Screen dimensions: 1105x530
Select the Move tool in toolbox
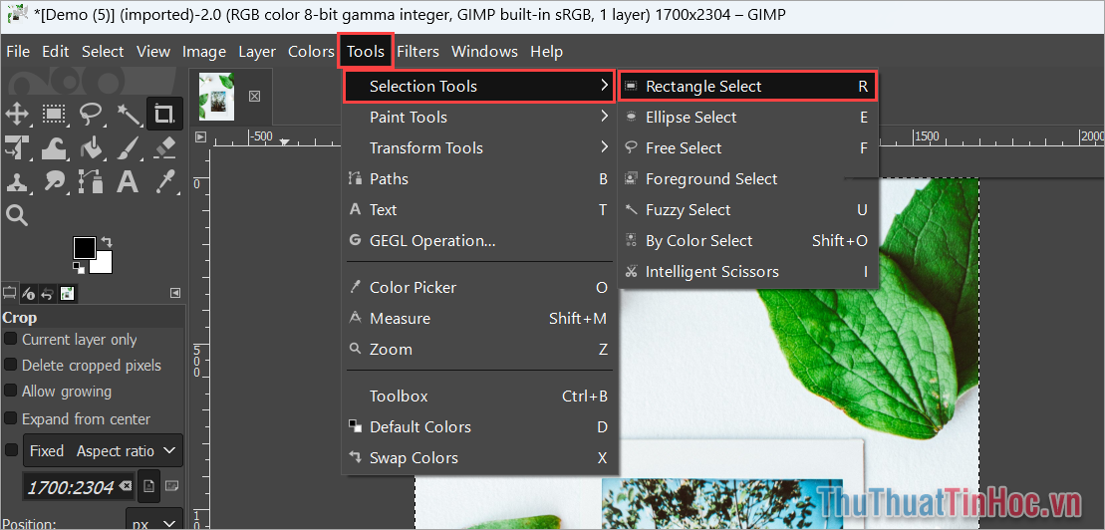[17, 114]
